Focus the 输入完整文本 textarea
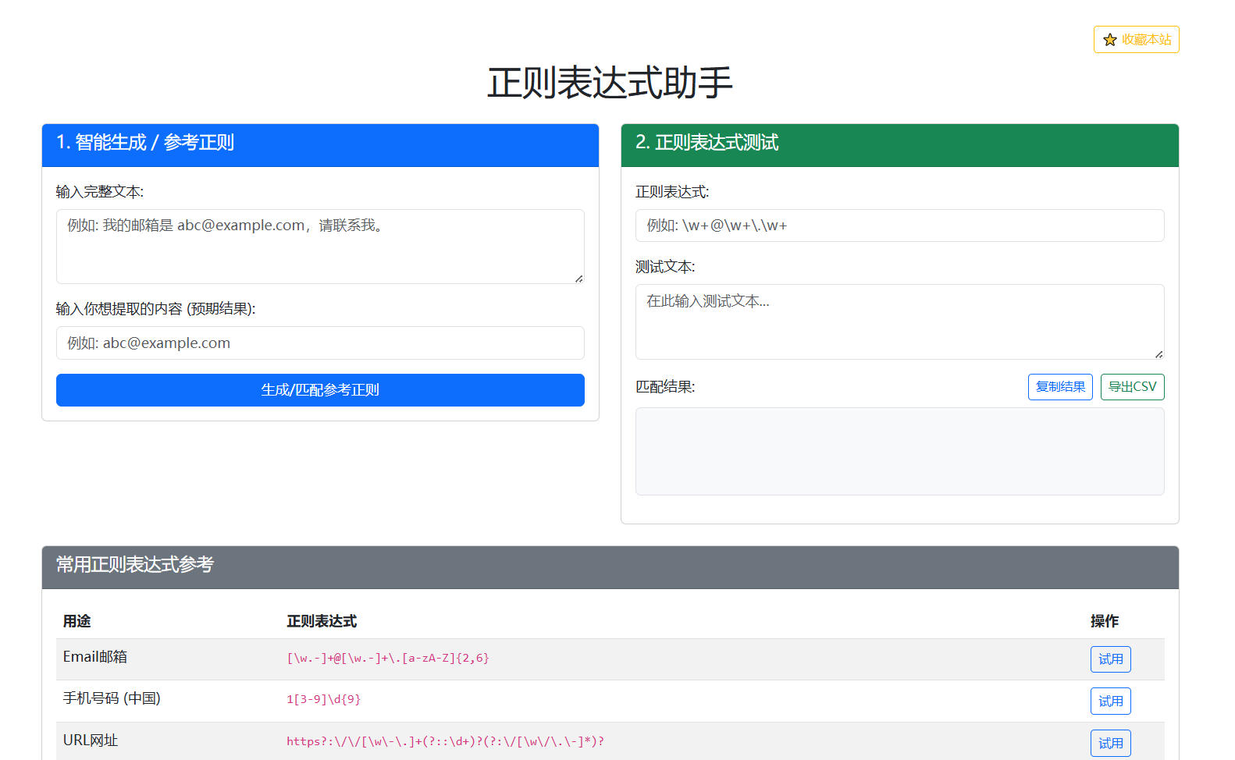Image resolution: width=1235 pixels, height=760 pixels. click(320, 246)
